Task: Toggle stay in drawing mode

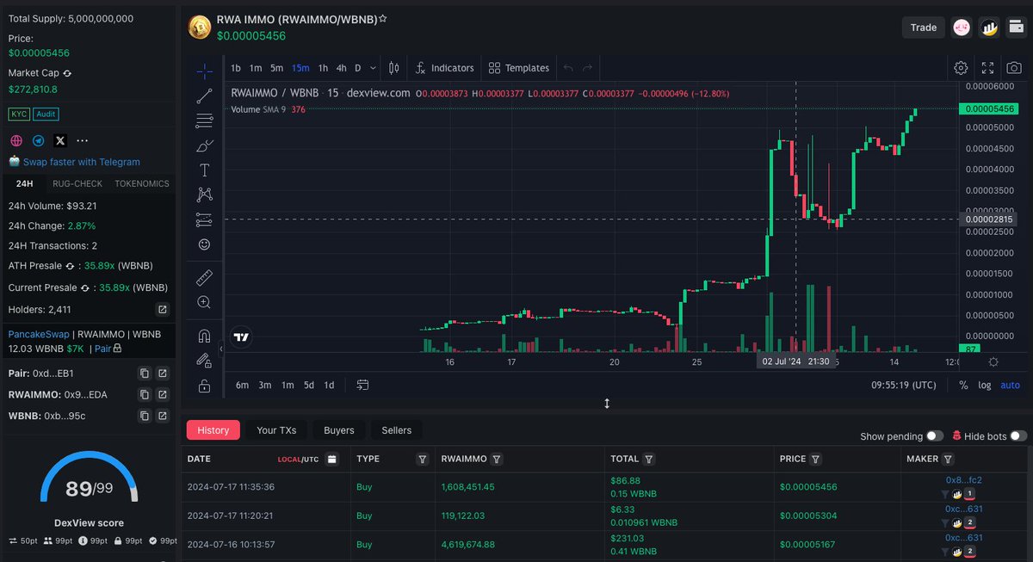Action: pyautogui.click(x=204, y=361)
